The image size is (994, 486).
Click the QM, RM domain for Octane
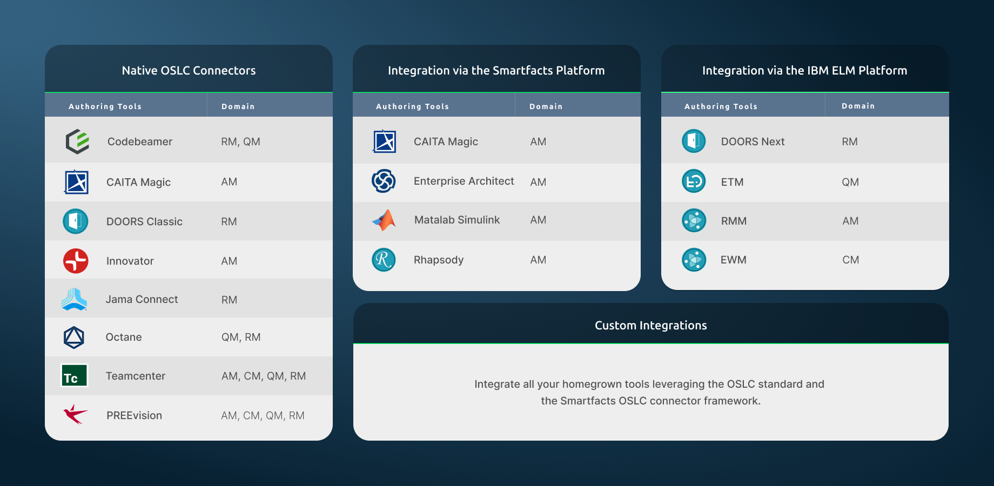pyautogui.click(x=241, y=337)
